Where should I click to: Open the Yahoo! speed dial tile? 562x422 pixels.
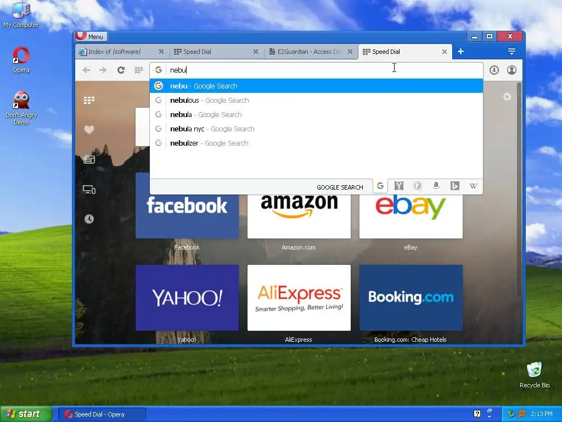coord(187,298)
